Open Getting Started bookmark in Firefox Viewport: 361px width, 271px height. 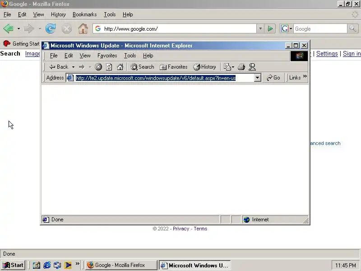pos(21,43)
